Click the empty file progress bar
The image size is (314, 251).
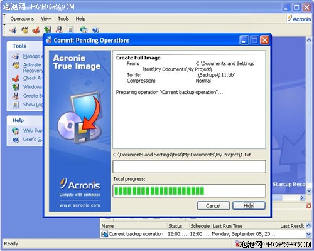[x=189, y=166]
